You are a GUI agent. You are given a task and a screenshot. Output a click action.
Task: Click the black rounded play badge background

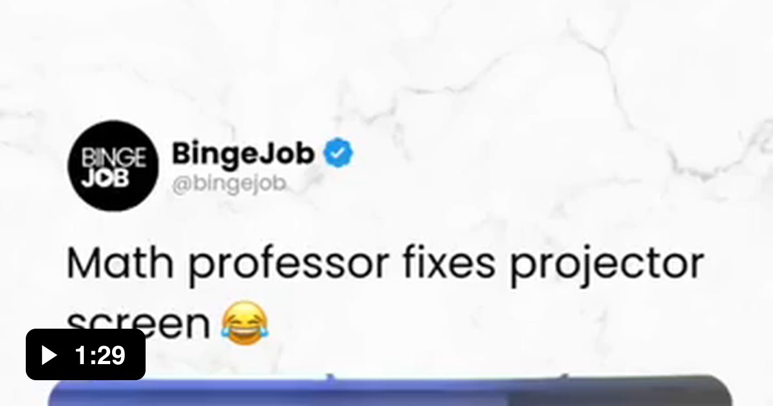tap(86, 354)
